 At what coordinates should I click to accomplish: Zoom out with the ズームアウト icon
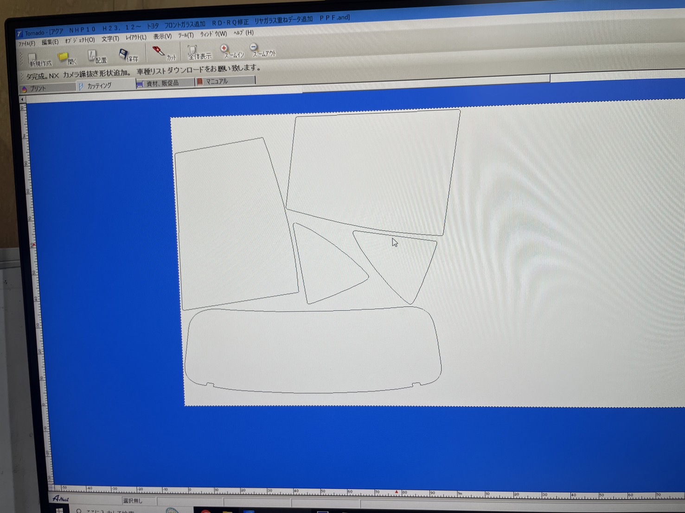(x=262, y=50)
